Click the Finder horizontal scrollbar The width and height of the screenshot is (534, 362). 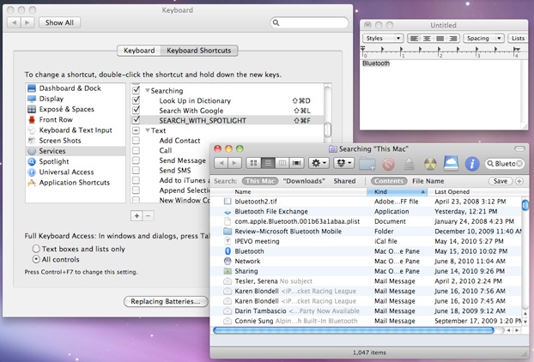(x=353, y=330)
